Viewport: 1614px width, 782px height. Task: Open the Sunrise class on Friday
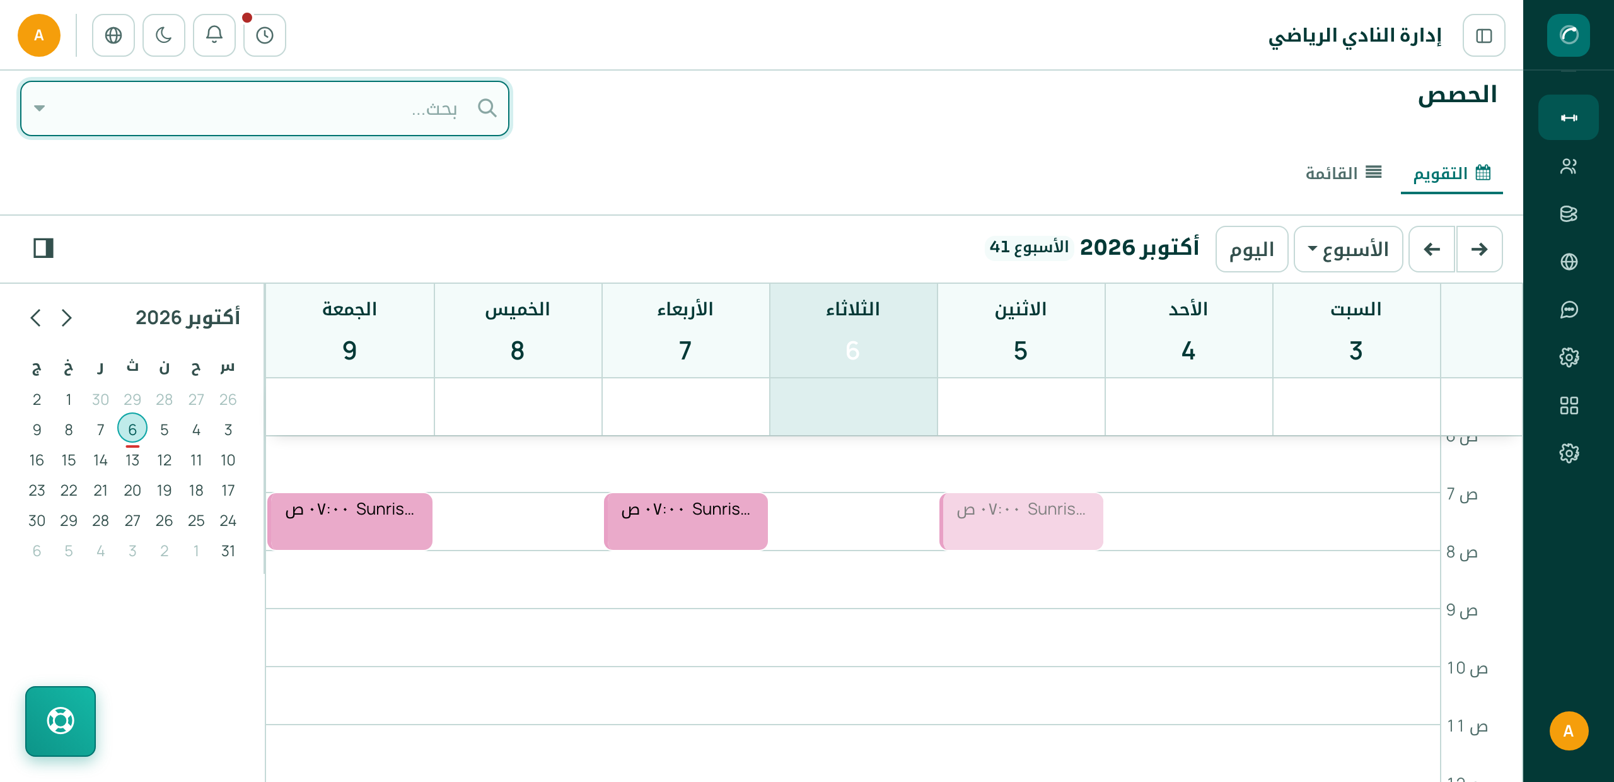tap(350, 521)
